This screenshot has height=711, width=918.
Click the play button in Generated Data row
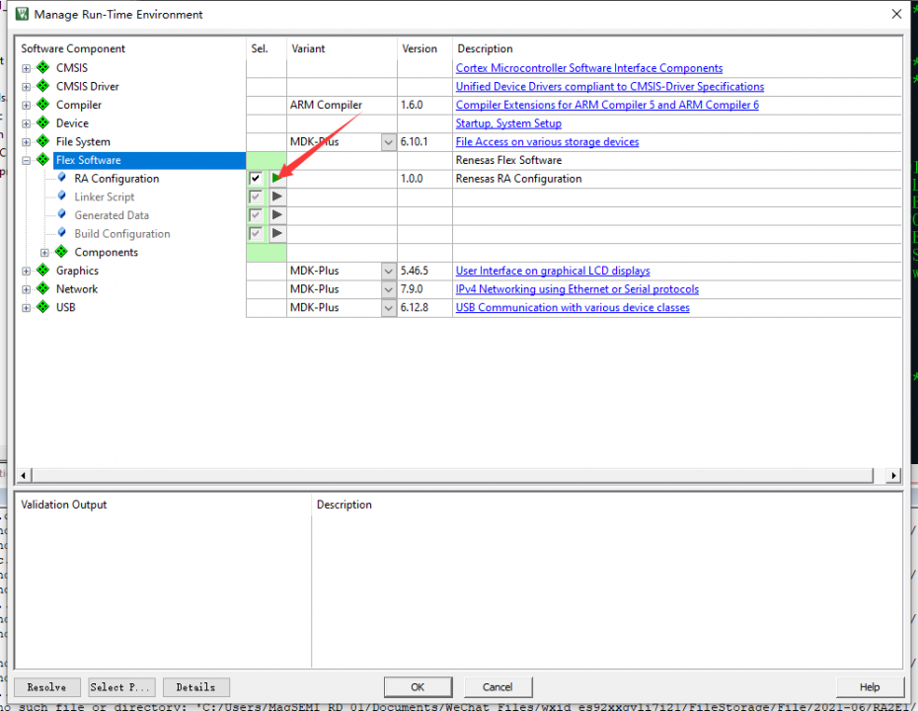[x=277, y=215]
